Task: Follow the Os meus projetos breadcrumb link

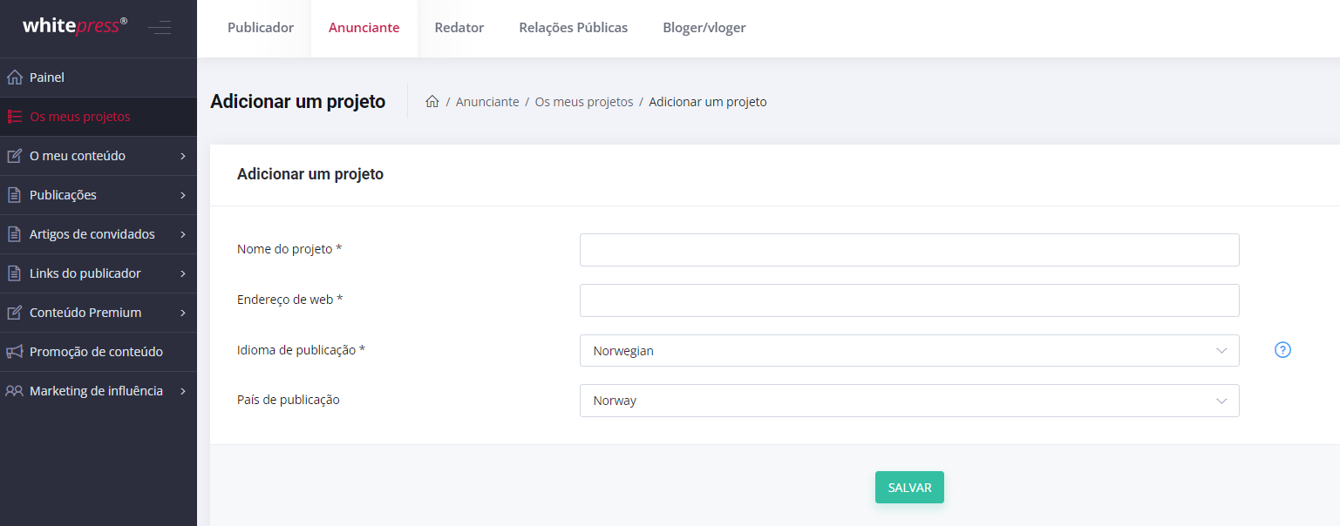Action: [x=584, y=102]
